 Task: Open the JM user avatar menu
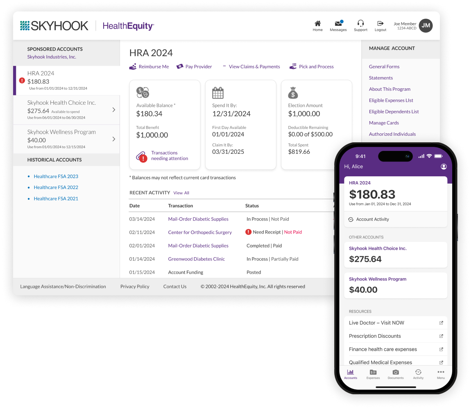pyautogui.click(x=426, y=26)
